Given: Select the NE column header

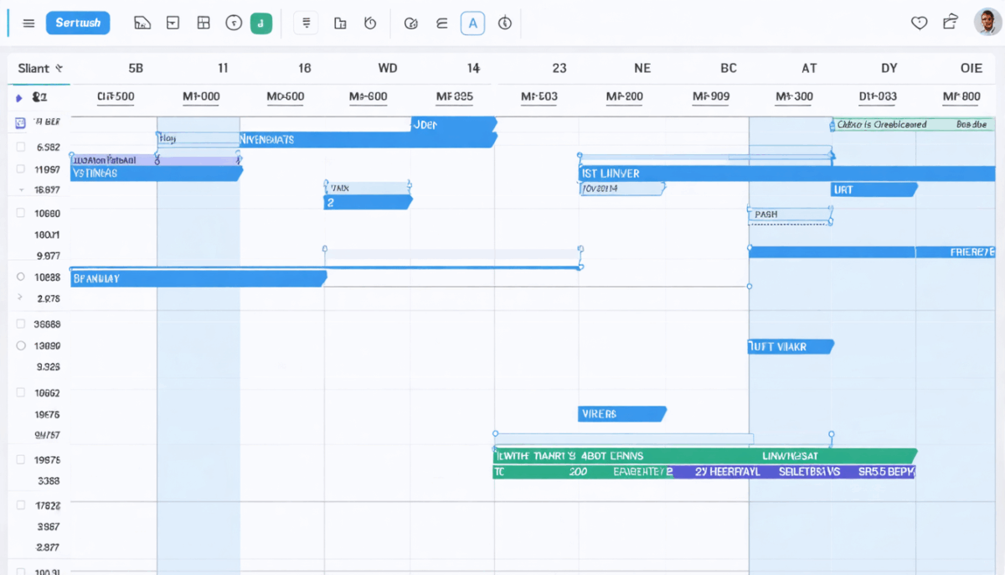Looking at the screenshot, I should pos(642,69).
